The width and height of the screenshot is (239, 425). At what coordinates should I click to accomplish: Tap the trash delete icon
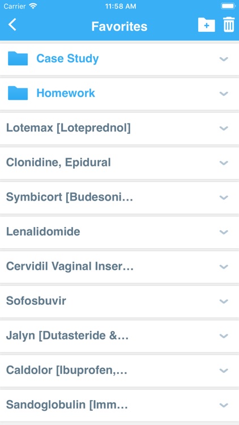(229, 25)
